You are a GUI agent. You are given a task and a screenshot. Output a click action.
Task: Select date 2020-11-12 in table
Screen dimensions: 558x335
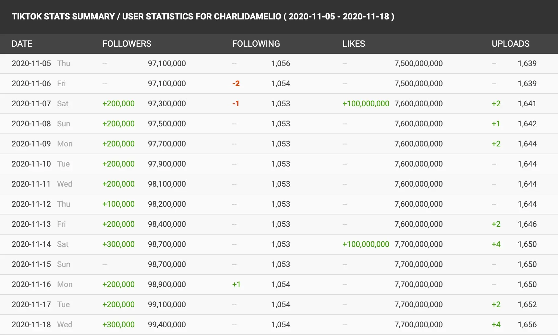(x=31, y=204)
